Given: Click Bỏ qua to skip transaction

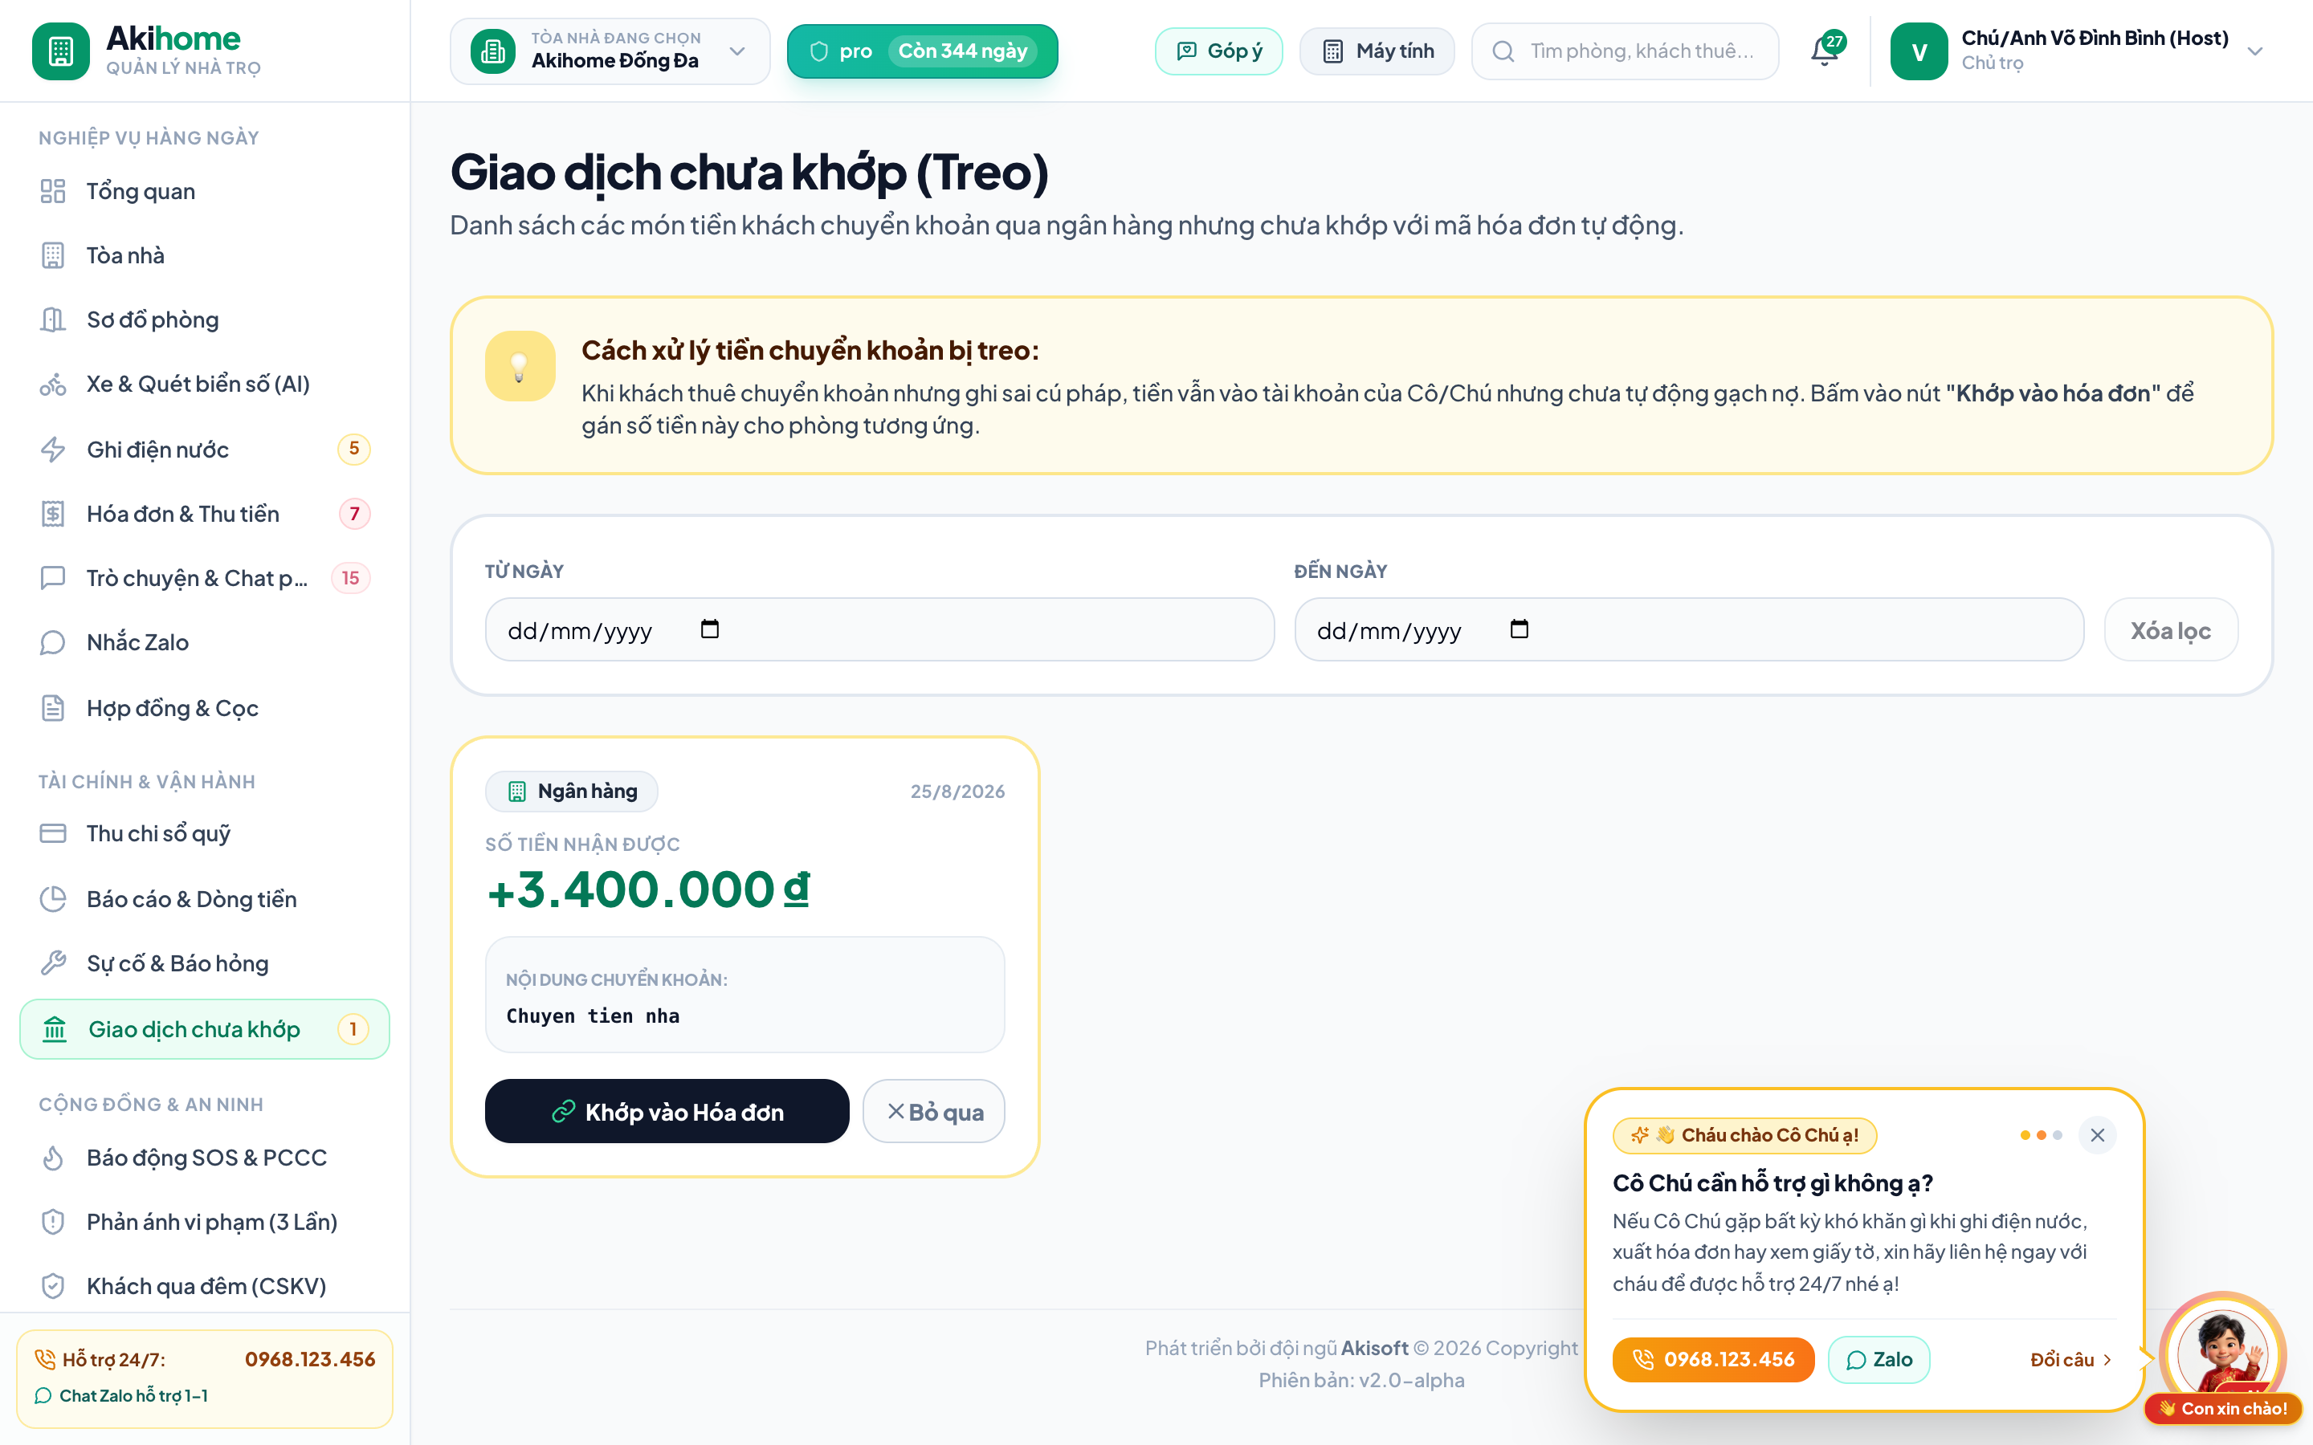Looking at the screenshot, I should (x=934, y=1112).
